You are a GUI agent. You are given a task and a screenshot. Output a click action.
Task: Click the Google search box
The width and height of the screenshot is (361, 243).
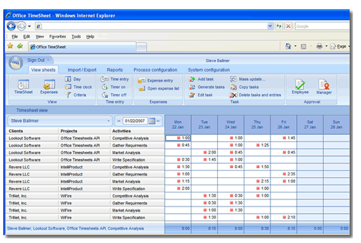tap(322, 26)
